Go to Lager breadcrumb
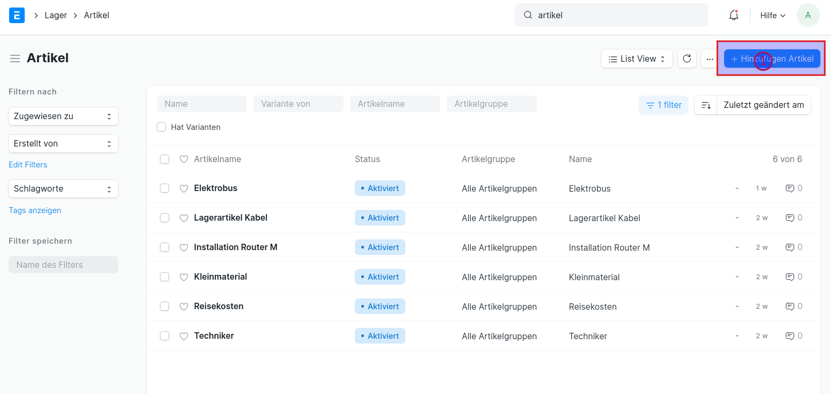Screen dimensions: 831x394 56,15
